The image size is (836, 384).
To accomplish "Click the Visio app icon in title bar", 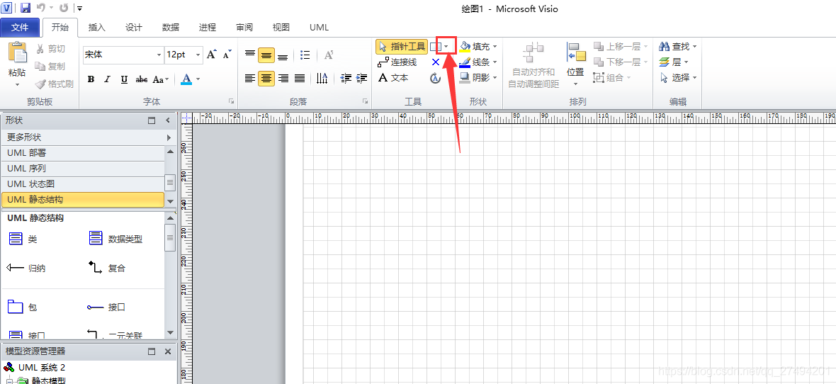I will click(8, 8).
